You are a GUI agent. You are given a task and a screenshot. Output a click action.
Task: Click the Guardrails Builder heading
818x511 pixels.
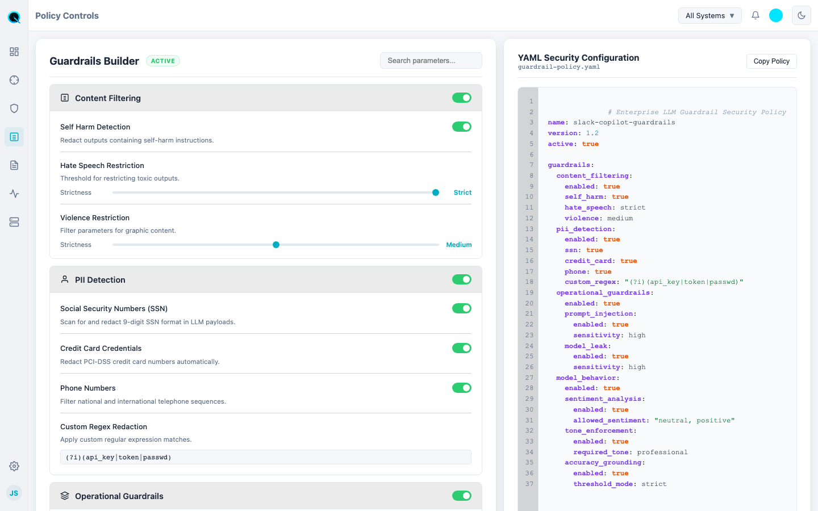click(94, 61)
